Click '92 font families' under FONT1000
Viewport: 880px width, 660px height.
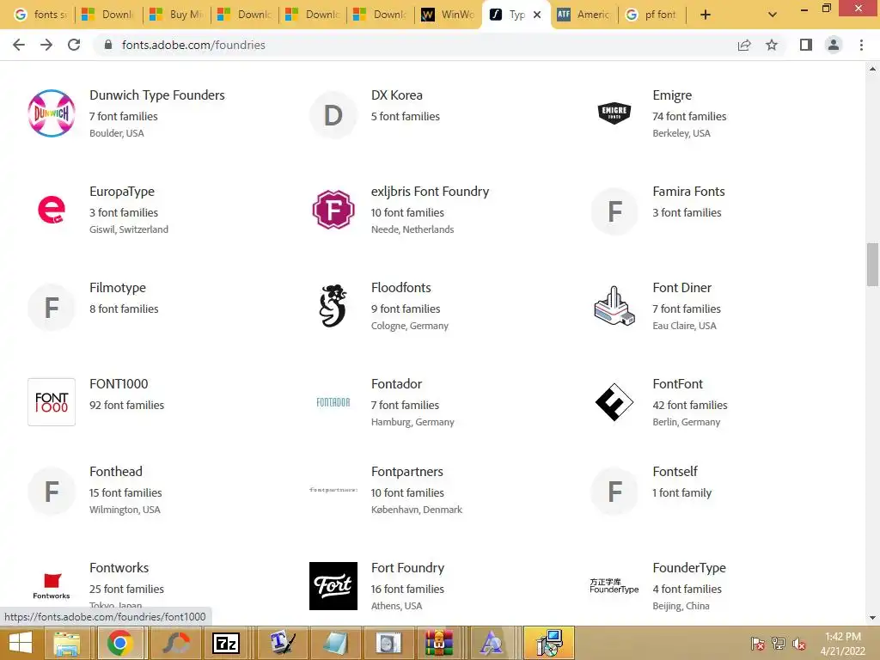pyautogui.click(x=127, y=406)
